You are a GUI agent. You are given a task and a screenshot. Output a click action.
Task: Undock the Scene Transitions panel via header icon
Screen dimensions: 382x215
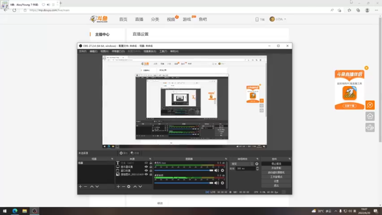(x=257, y=159)
